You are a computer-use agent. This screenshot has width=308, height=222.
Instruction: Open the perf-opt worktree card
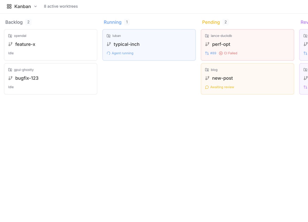pos(247,45)
